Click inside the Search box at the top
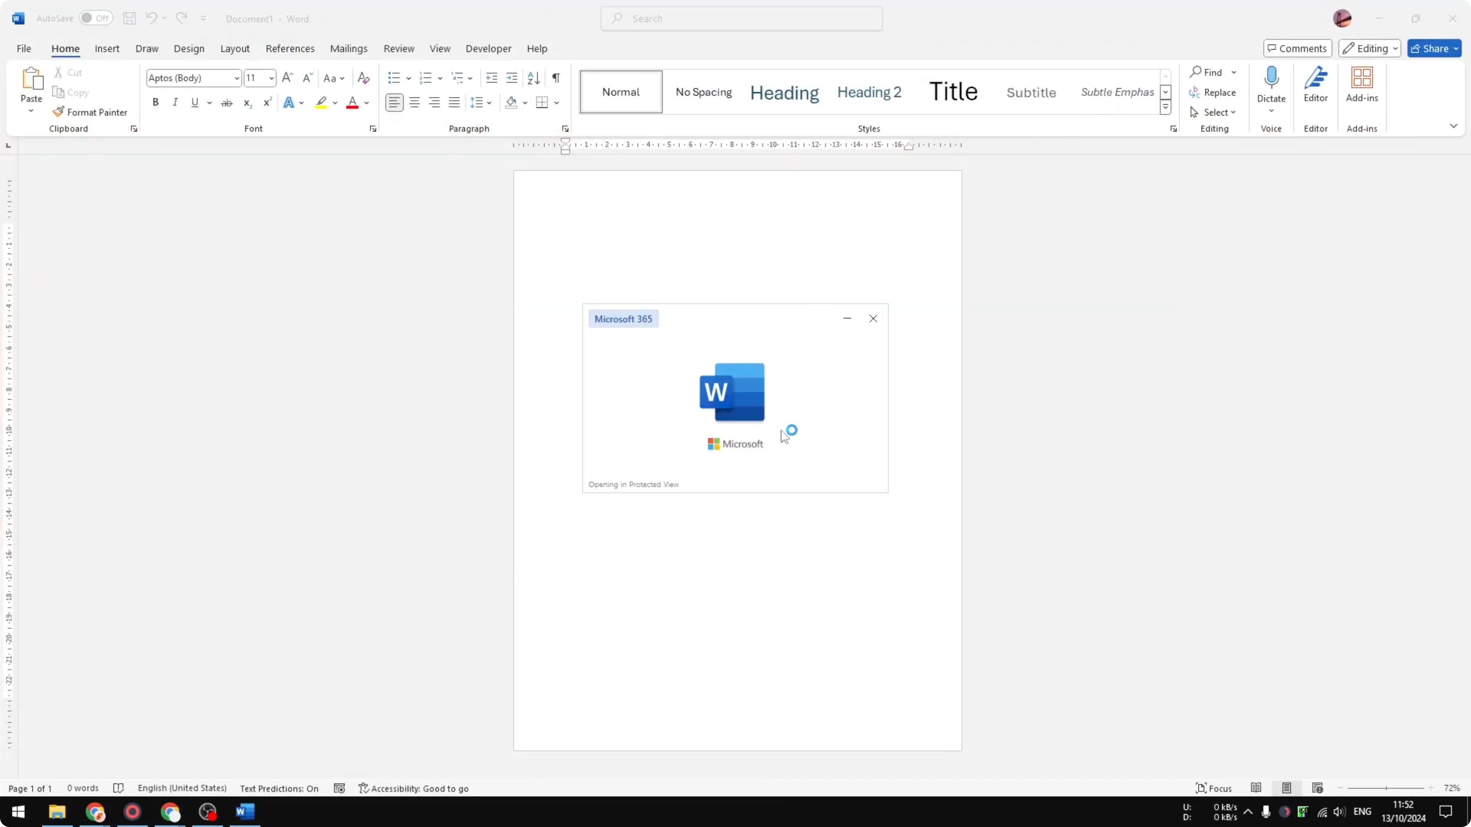Screen dimensions: 1471x827 [x=741, y=18]
